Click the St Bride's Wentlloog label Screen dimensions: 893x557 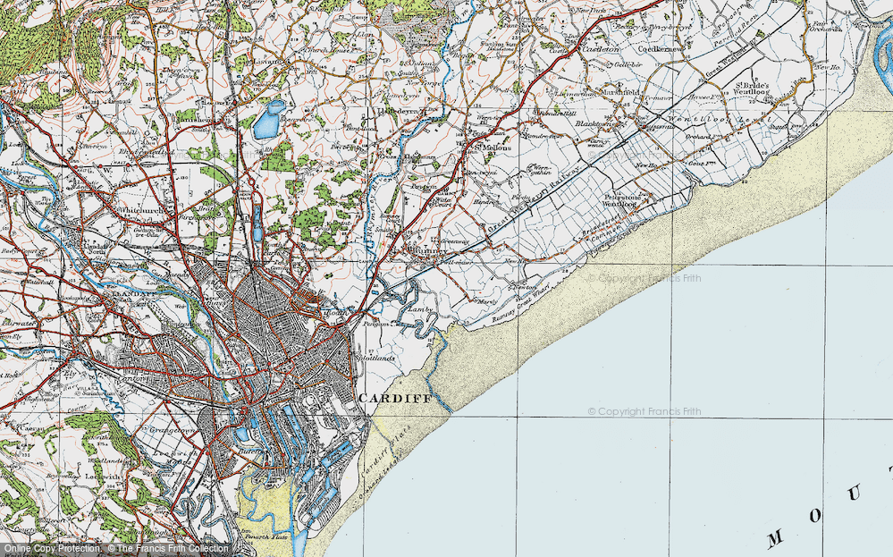[x=751, y=89]
